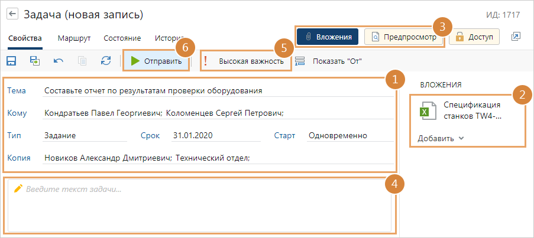Click the Доступ button

(474, 37)
